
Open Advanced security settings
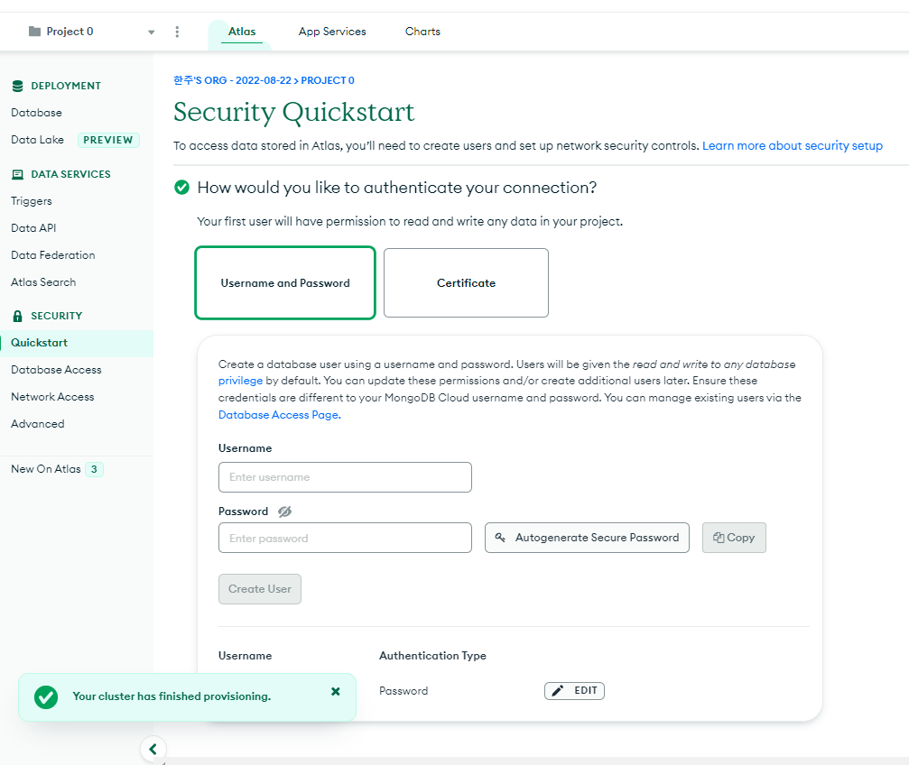38,424
